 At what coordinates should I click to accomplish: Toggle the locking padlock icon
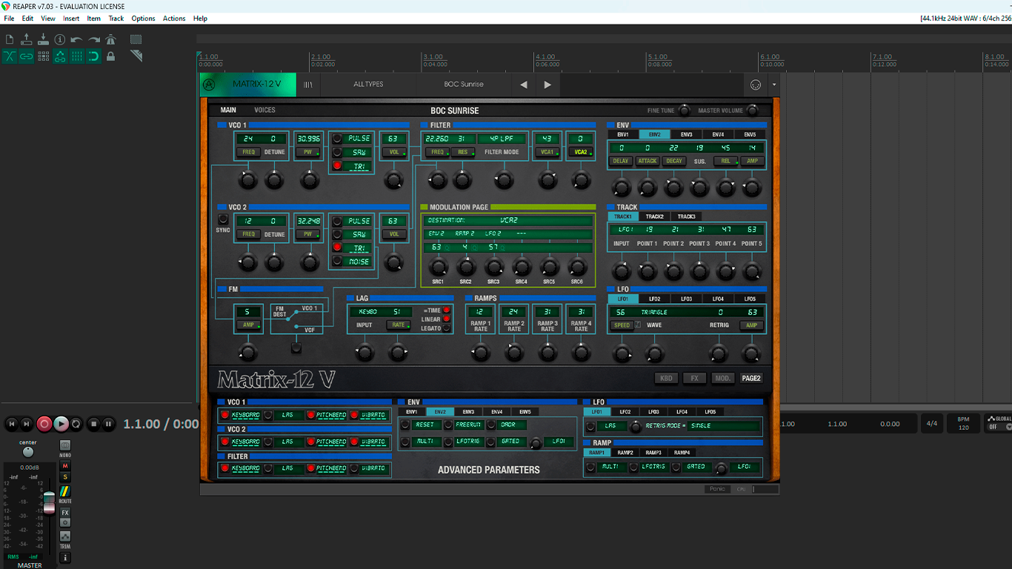(111, 56)
